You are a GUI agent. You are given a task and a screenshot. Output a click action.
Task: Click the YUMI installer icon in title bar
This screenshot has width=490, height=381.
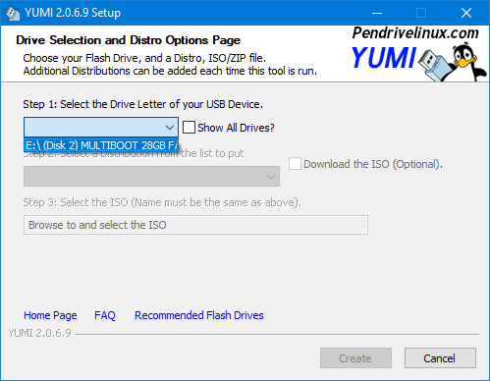pos(13,13)
